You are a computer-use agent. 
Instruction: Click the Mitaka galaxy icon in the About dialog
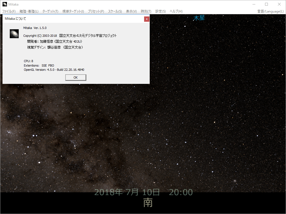14,33
